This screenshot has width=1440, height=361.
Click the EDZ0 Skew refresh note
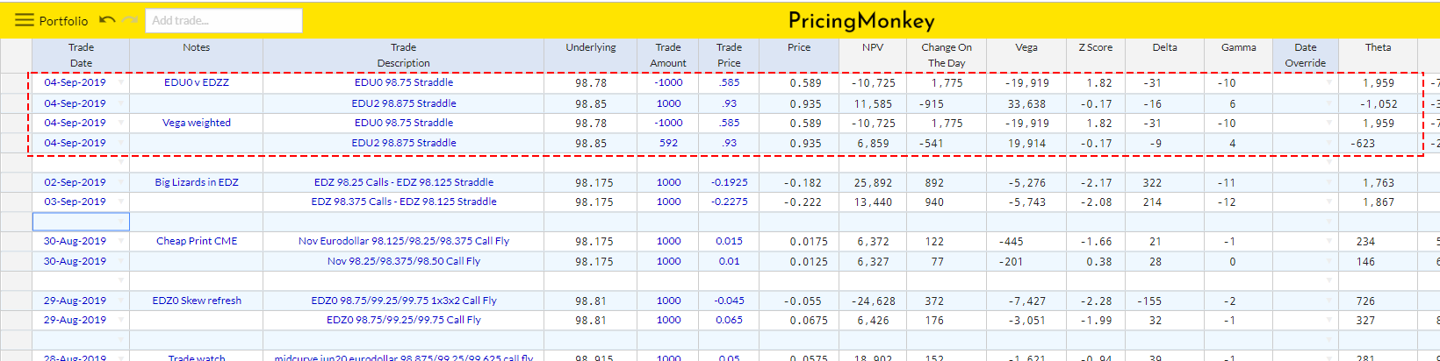[196, 301]
